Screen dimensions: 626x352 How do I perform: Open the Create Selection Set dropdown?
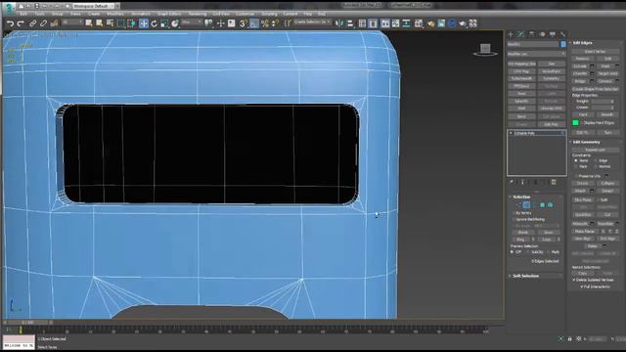click(x=312, y=22)
